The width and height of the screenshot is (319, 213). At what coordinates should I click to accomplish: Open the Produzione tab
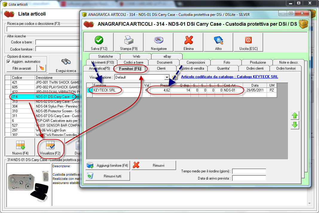pos(258,62)
